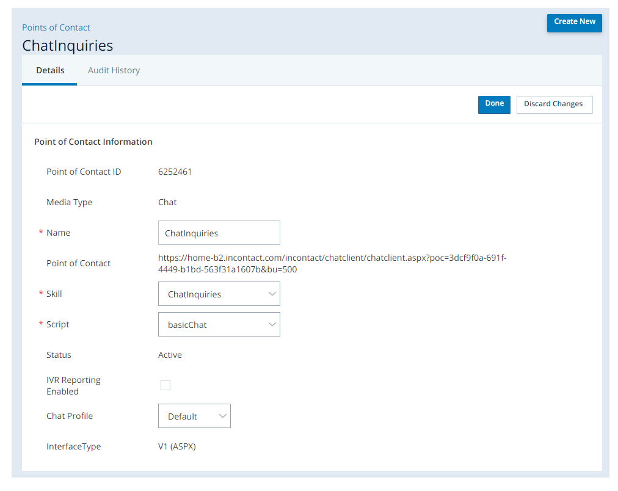Select the Details tab
618x491 pixels.
click(x=50, y=71)
